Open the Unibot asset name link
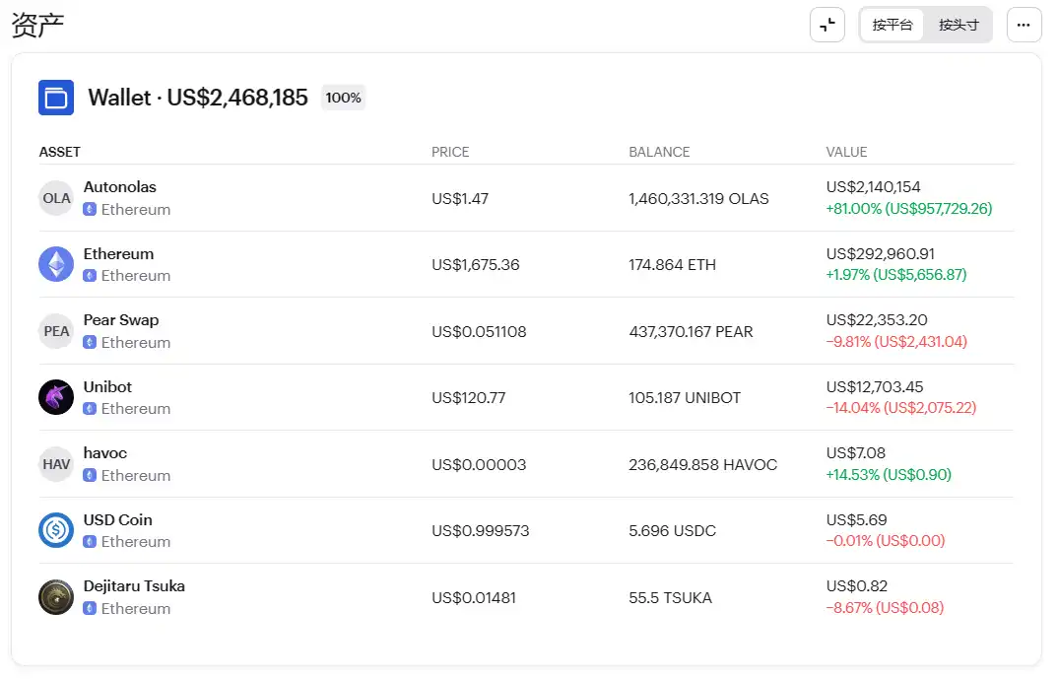1059x679 pixels. [107, 387]
